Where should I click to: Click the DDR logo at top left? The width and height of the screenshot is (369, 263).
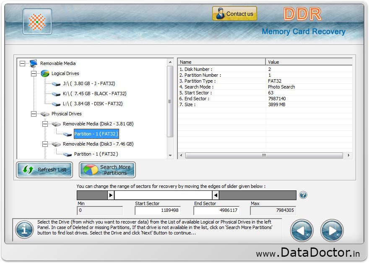click(x=37, y=21)
